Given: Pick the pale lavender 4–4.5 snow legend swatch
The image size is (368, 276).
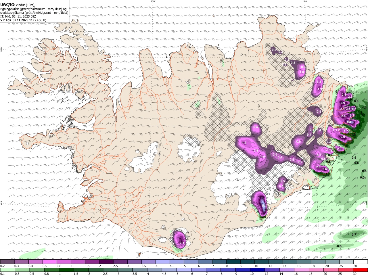Looking at the screenshot, I should (162, 262).
